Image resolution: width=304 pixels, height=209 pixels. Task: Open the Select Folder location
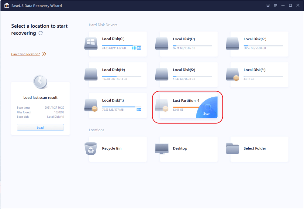[259, 149]
